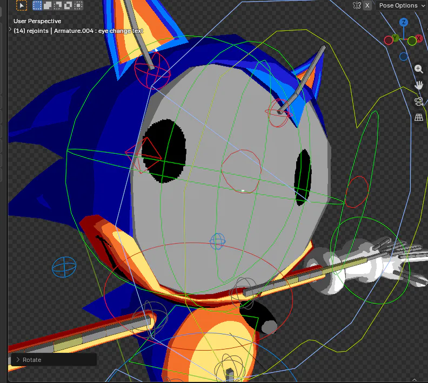Viewport: 428px width, 383px height.
Task: Snap view to the X axis gizmo
Action: 419,38
